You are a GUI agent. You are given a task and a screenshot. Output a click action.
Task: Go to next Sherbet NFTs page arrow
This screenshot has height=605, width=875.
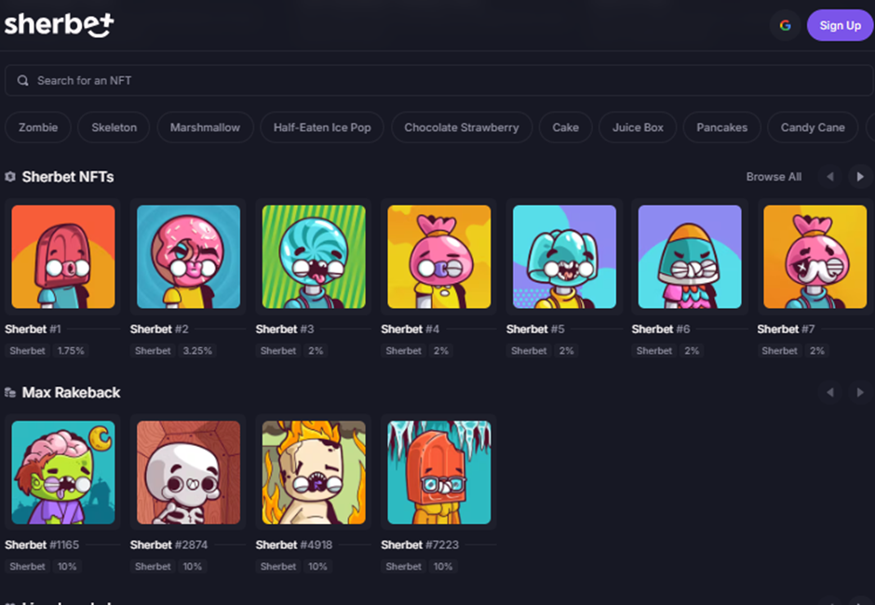point(860,177)
